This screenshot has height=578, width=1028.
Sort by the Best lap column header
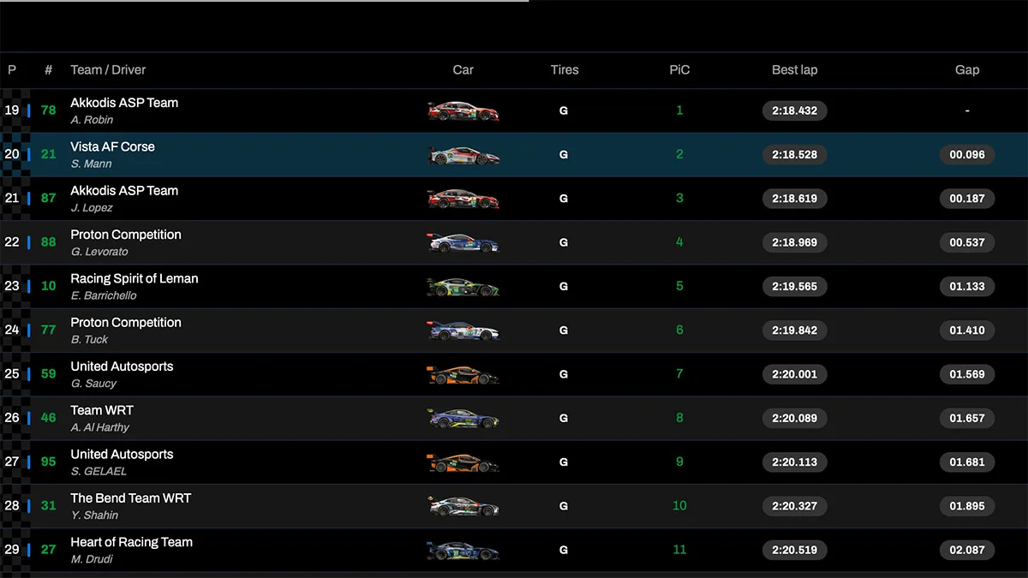pos(794,70)
